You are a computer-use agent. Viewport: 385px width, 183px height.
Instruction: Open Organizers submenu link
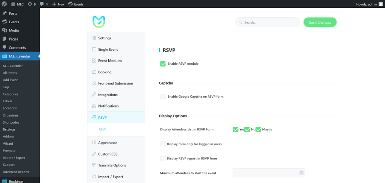11,115
